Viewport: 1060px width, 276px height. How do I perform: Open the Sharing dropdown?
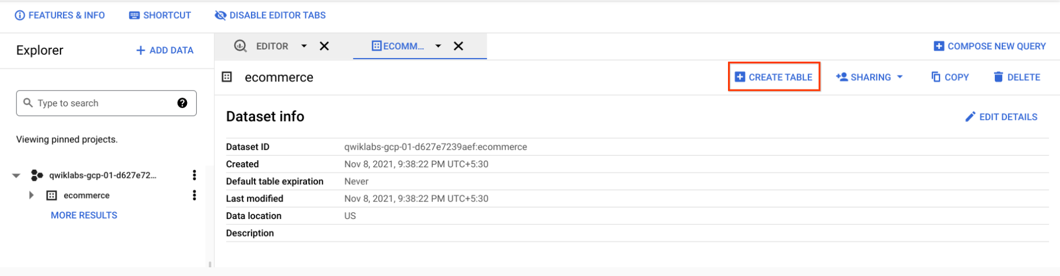[x=869, y=77]
